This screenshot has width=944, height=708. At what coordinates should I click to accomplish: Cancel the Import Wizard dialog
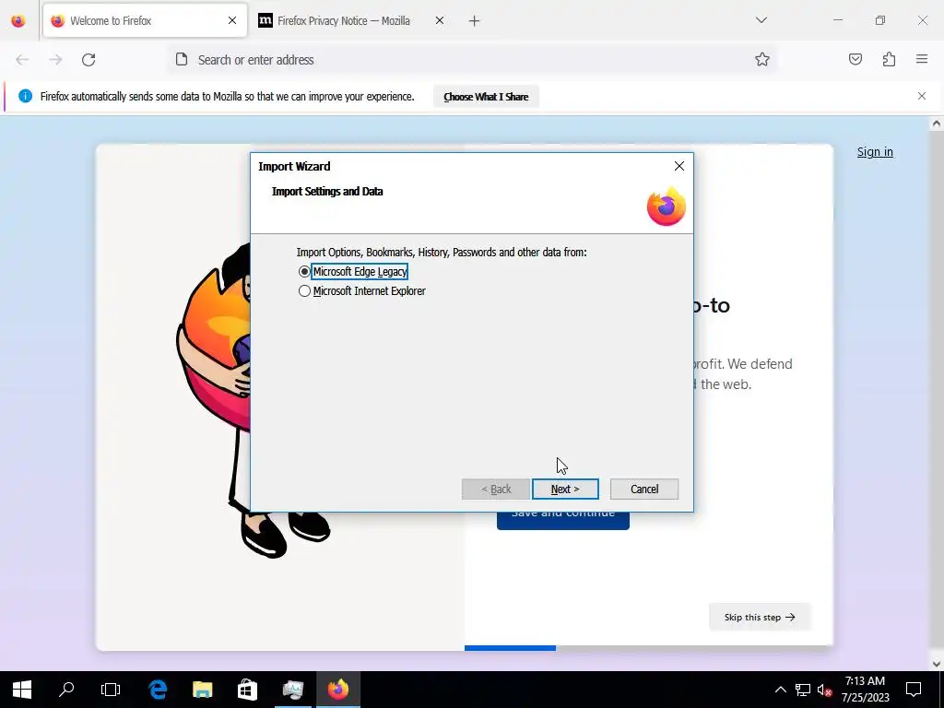click(644, 489)
